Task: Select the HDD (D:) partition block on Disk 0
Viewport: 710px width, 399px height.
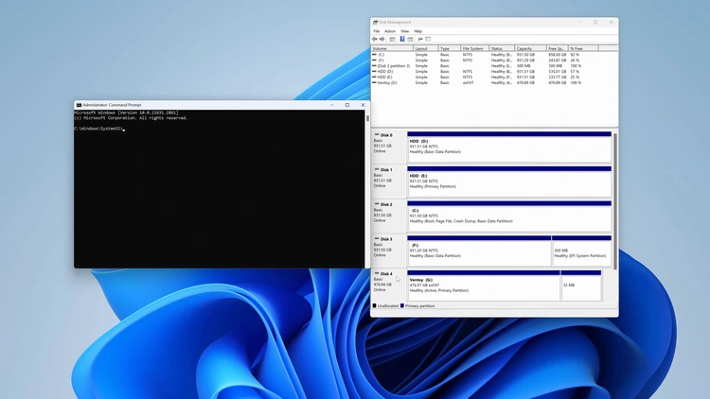Action: click(x=509, y=147)
